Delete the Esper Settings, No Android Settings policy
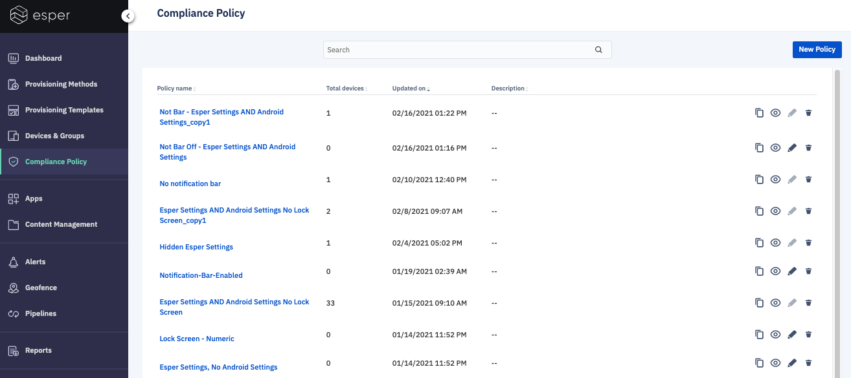Image resolution: width=851 pixels, height=378 pixels. (x=808, y=363)
